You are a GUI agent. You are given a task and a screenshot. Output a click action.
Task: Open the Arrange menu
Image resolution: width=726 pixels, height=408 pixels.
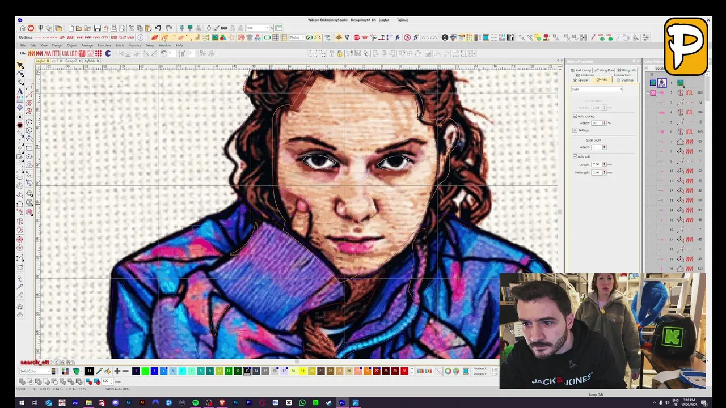87,45
